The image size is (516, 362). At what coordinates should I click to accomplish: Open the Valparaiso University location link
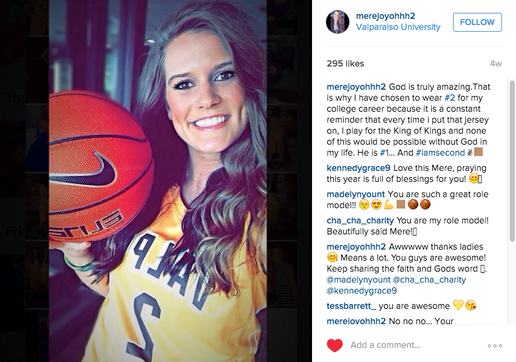click(x=398, y=27)
